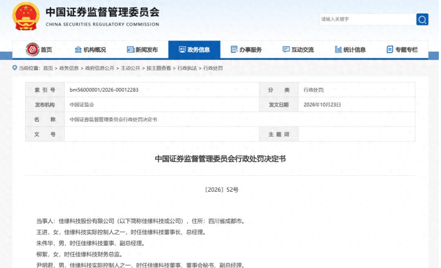Click the 分类 value 行政处罚;
The width and height of the screenshot is (441, 268).
pos(314,90)
